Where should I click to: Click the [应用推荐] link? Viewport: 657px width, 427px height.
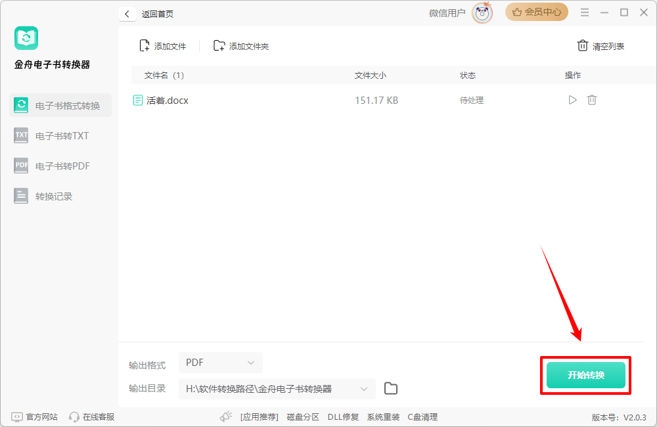[x=260, y=417]
